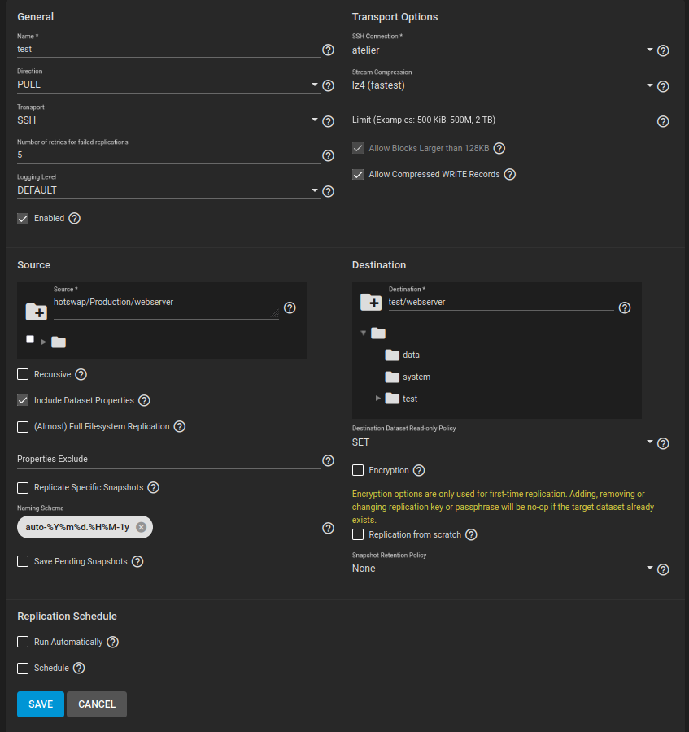Click help icon for Stream Compression

[x=663, y=86]
